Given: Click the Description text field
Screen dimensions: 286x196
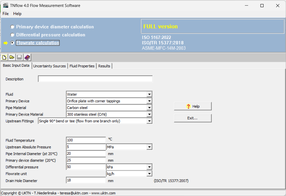Looking at the screenshot, I should coord(95,79).
